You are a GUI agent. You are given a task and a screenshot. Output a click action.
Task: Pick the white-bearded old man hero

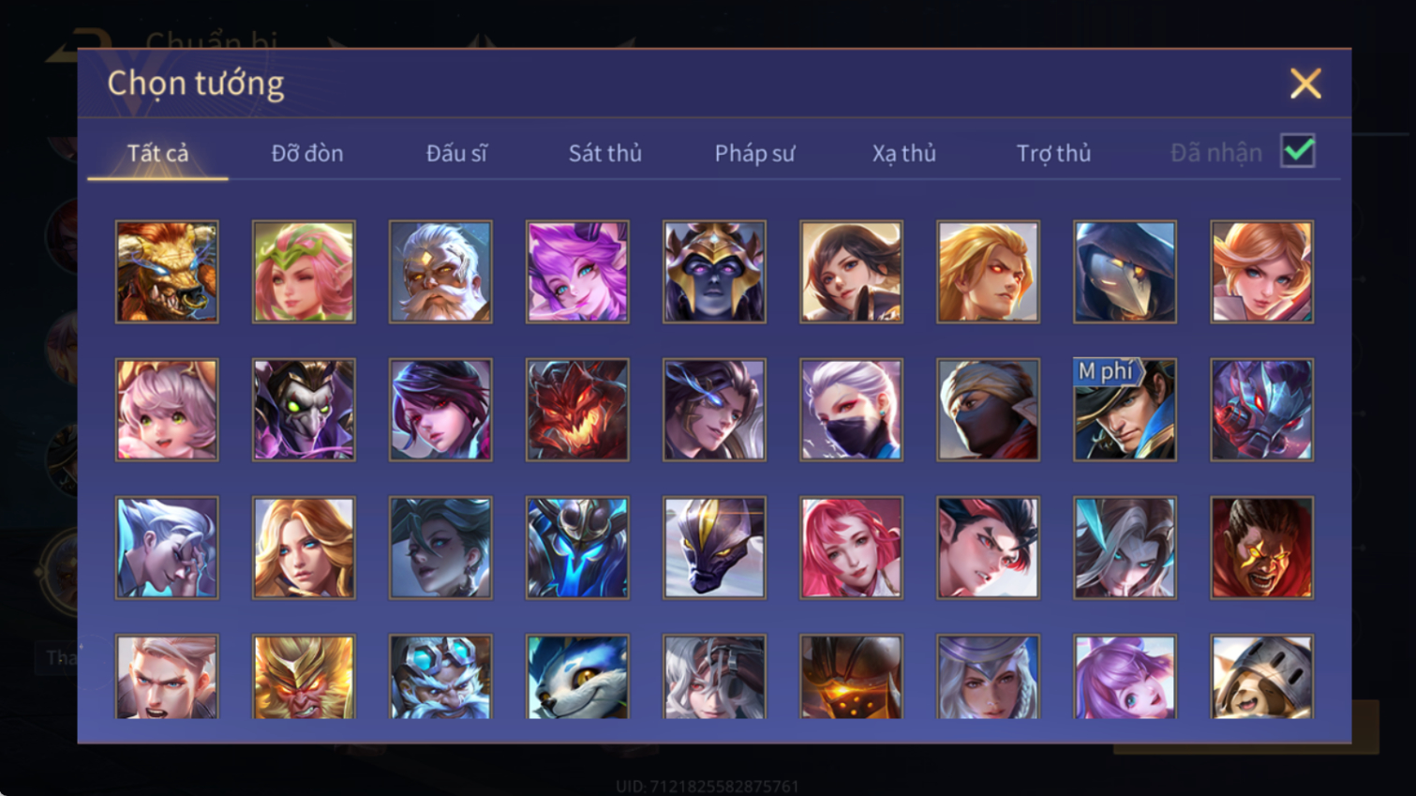(440, 272)
